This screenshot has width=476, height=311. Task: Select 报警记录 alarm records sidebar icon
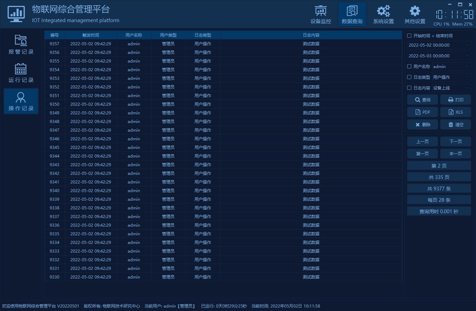[x=21, y=41]
